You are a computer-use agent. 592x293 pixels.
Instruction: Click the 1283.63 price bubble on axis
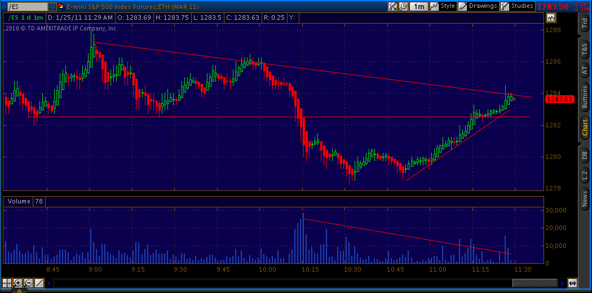click(560, 100)
